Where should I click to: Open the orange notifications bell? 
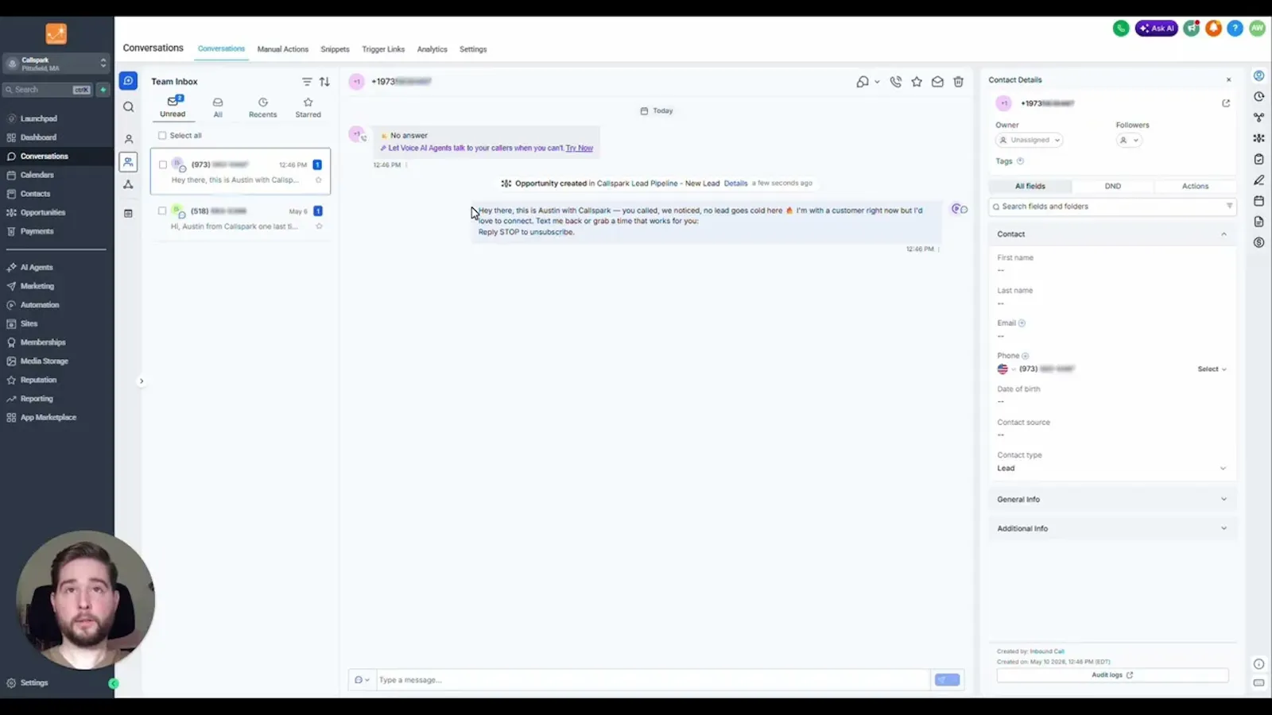click(1213, 28)
